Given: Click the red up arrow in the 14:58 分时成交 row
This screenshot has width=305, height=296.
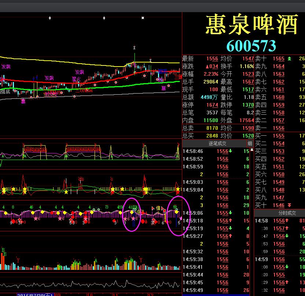Looking at the screenshot, I should coord(287,220).
